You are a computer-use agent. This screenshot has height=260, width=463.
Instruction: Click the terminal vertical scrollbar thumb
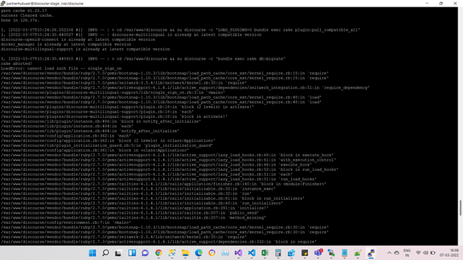[460, 208]
